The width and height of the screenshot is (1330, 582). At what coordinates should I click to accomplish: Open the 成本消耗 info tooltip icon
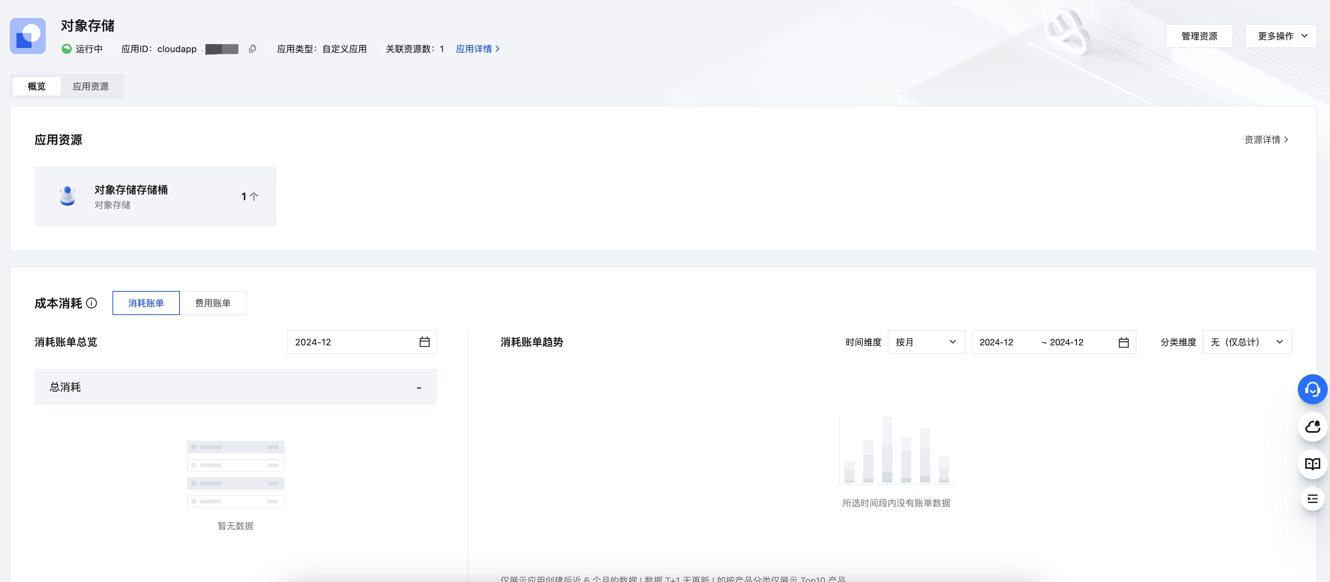[91, 303]
